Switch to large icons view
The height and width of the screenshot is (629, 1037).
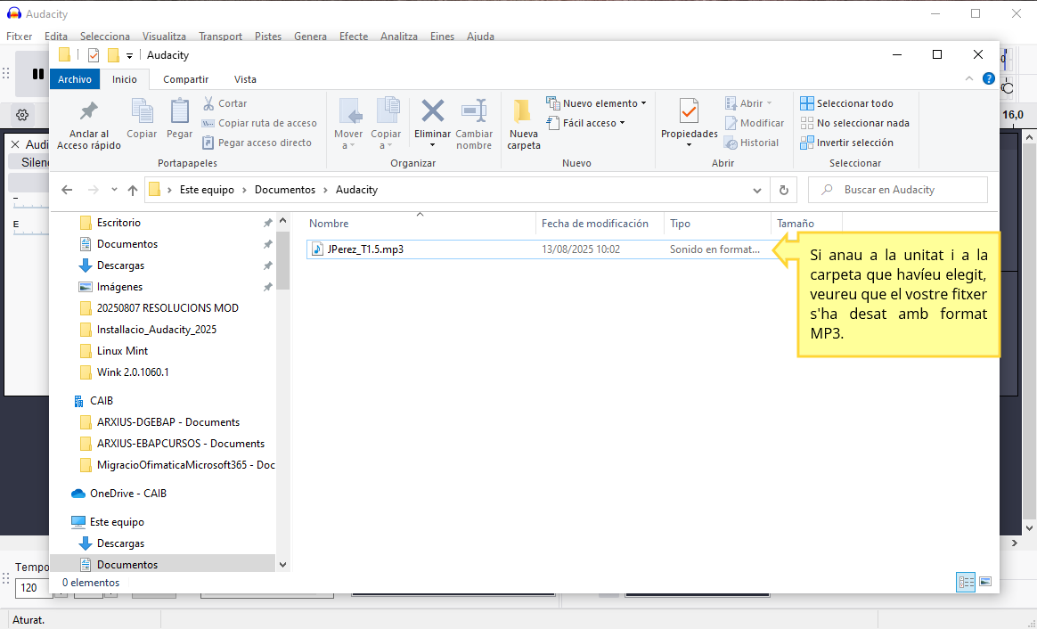click(x=985, y=582)
